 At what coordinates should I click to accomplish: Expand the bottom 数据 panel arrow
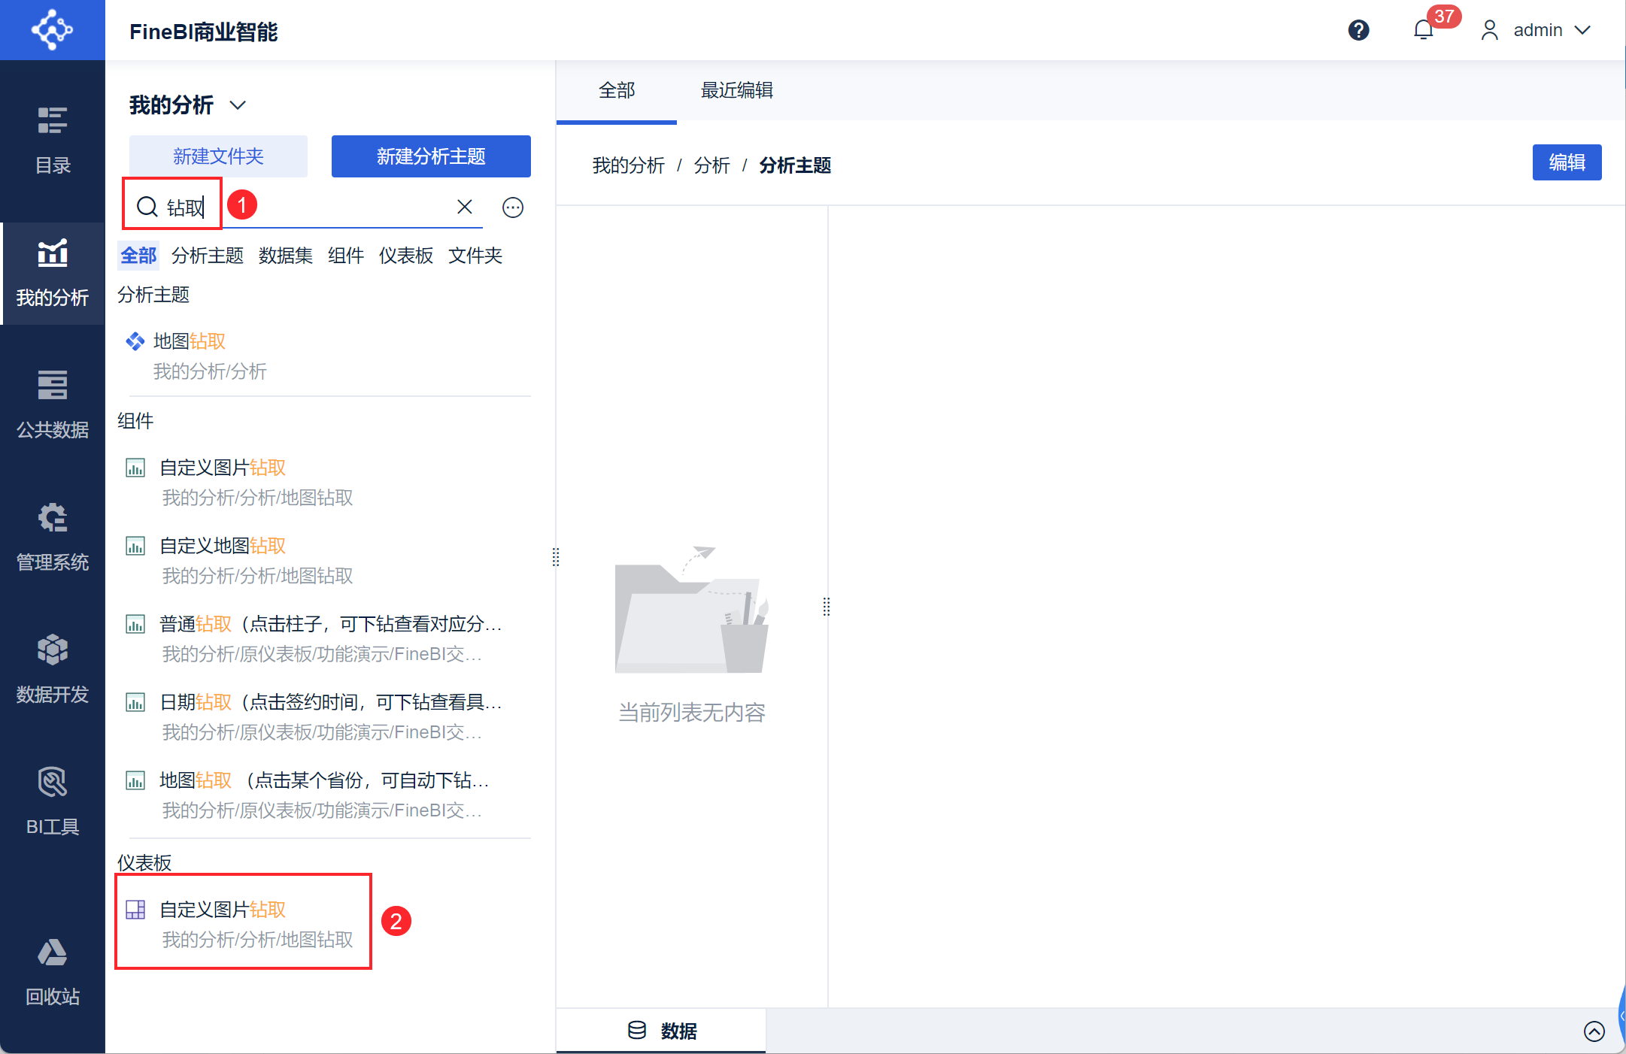click(1594, 1031)
